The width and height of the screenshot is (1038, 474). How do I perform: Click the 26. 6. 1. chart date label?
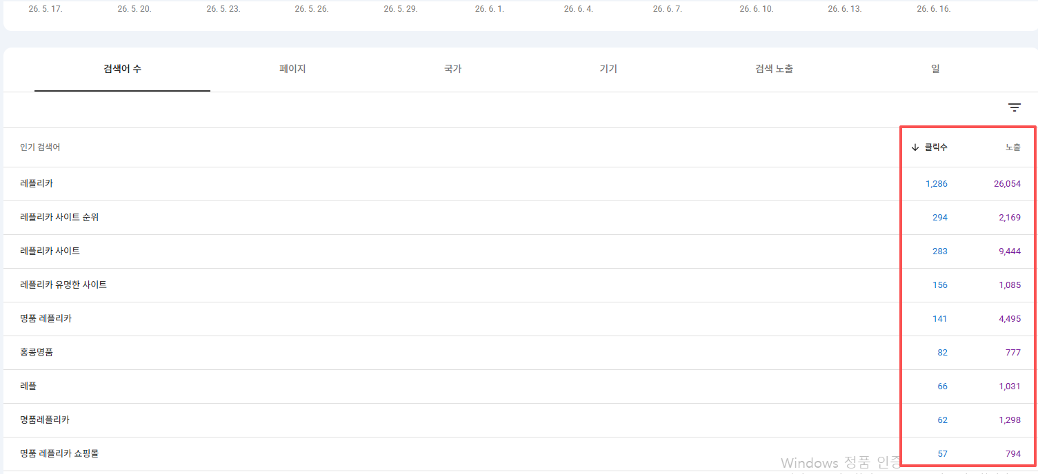[489, 9]
